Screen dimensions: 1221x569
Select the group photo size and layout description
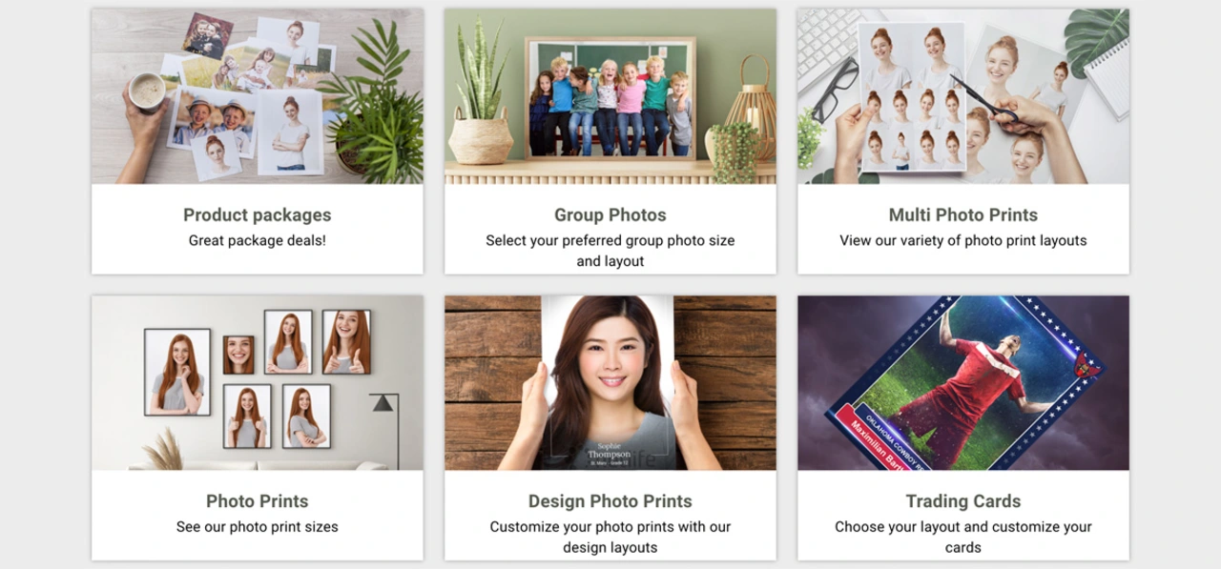[x=610, y=251]
